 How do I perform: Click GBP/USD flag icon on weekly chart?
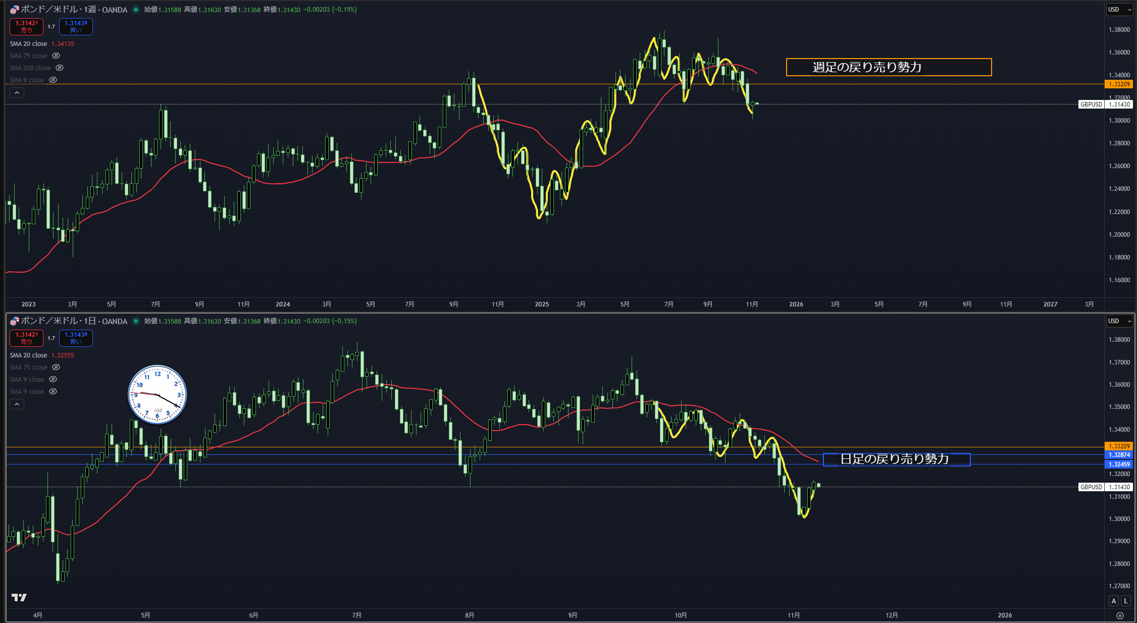[x=14, y=10]
